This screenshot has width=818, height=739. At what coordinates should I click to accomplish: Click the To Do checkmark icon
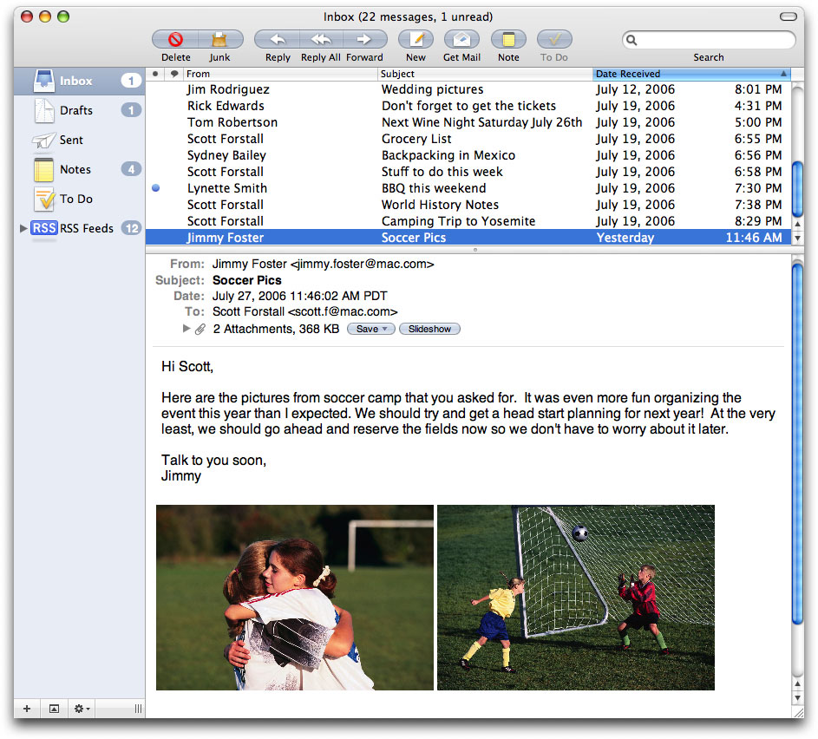click(x=554, y=39)
